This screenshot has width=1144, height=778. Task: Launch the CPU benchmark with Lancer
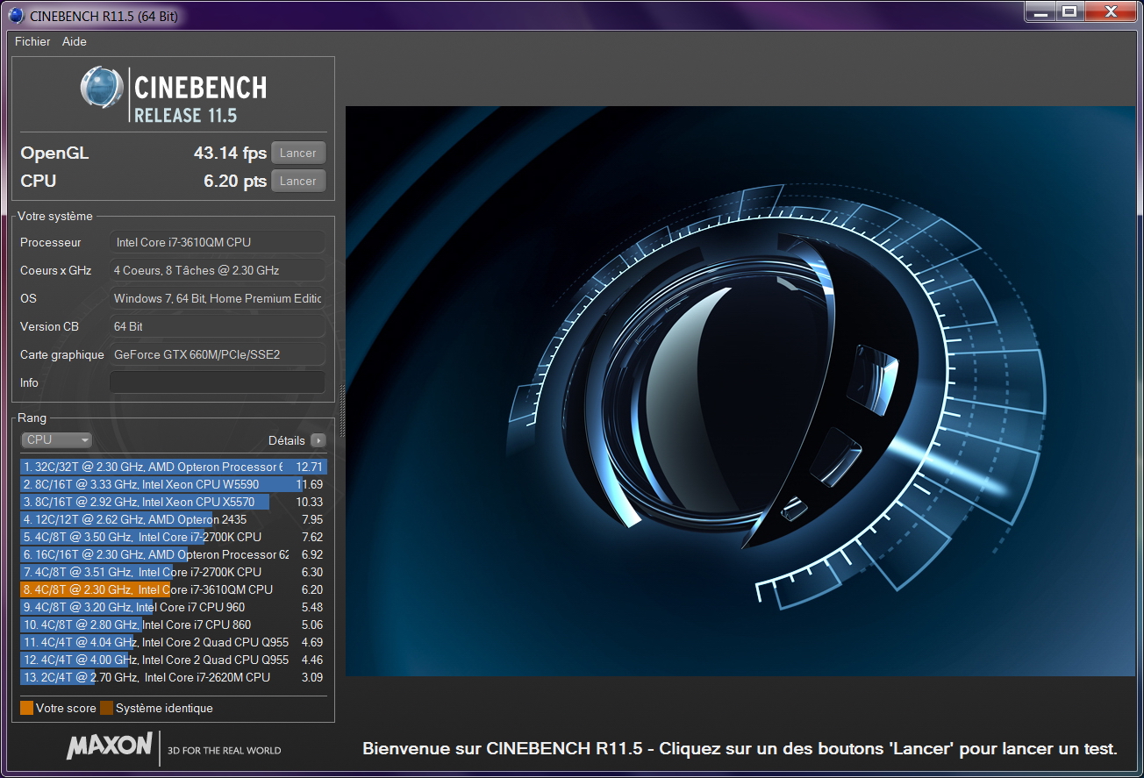click(x=297, y=180)
